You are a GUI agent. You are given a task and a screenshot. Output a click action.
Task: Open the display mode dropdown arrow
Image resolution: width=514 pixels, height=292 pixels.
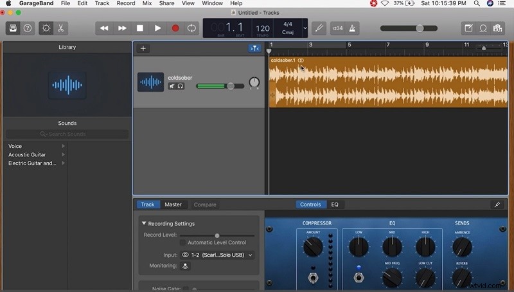pos(305,28)
